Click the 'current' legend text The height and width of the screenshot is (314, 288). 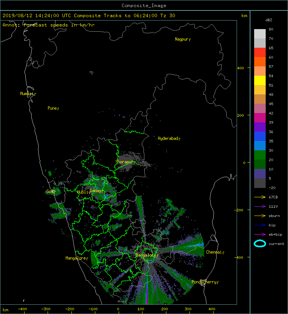pyautogui.click(x=276, y=244)
